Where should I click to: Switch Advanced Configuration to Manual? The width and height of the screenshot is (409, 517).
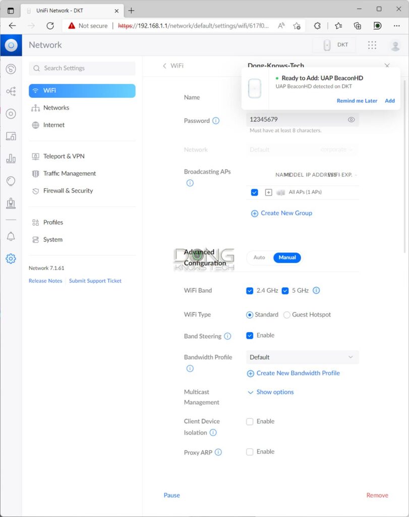(x=287, y=257)
